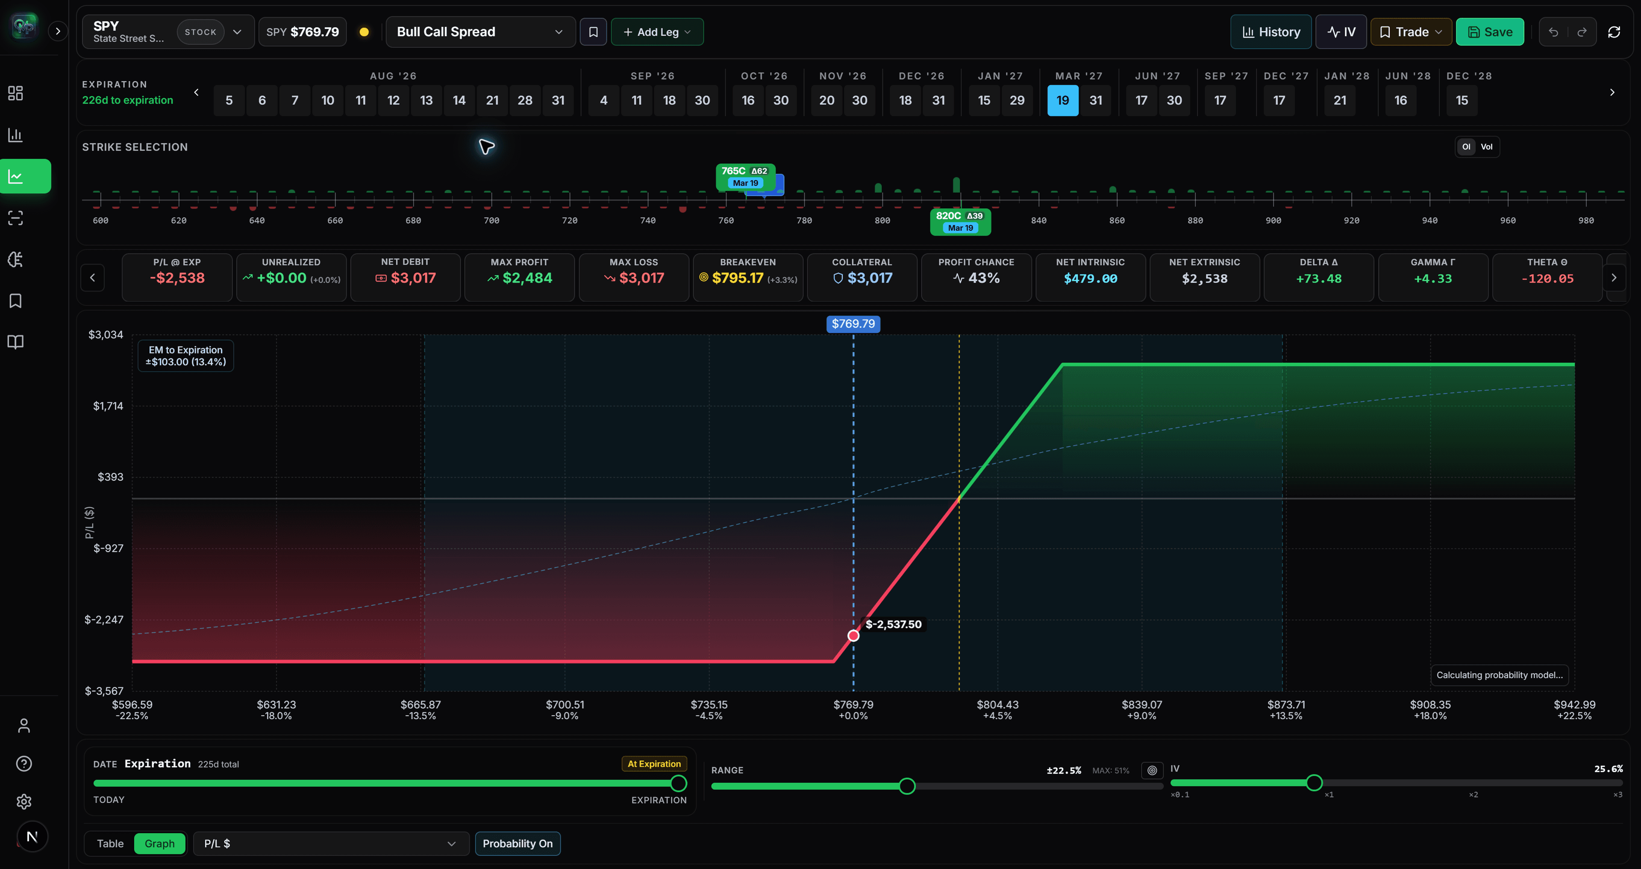This screenshot has height=869, width=1641.
Task: Select expiration Dec '28 15
Action: tap(1462, 100)
